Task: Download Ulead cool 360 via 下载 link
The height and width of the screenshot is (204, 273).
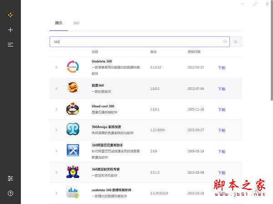Action: (222, 110)
